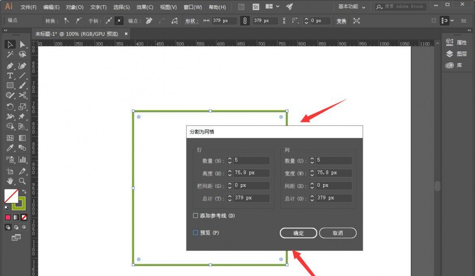The width and height of the screenshot is (475, 276).
Task: Confirm with the 确定 button
Action: point(298,233)
